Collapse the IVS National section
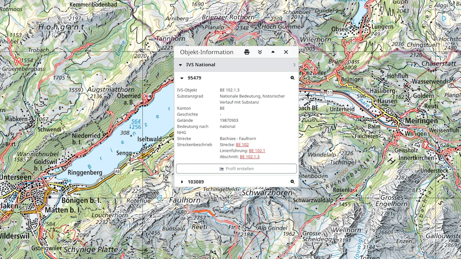This screenshot has height=259, width=461. tap(181, 65)
